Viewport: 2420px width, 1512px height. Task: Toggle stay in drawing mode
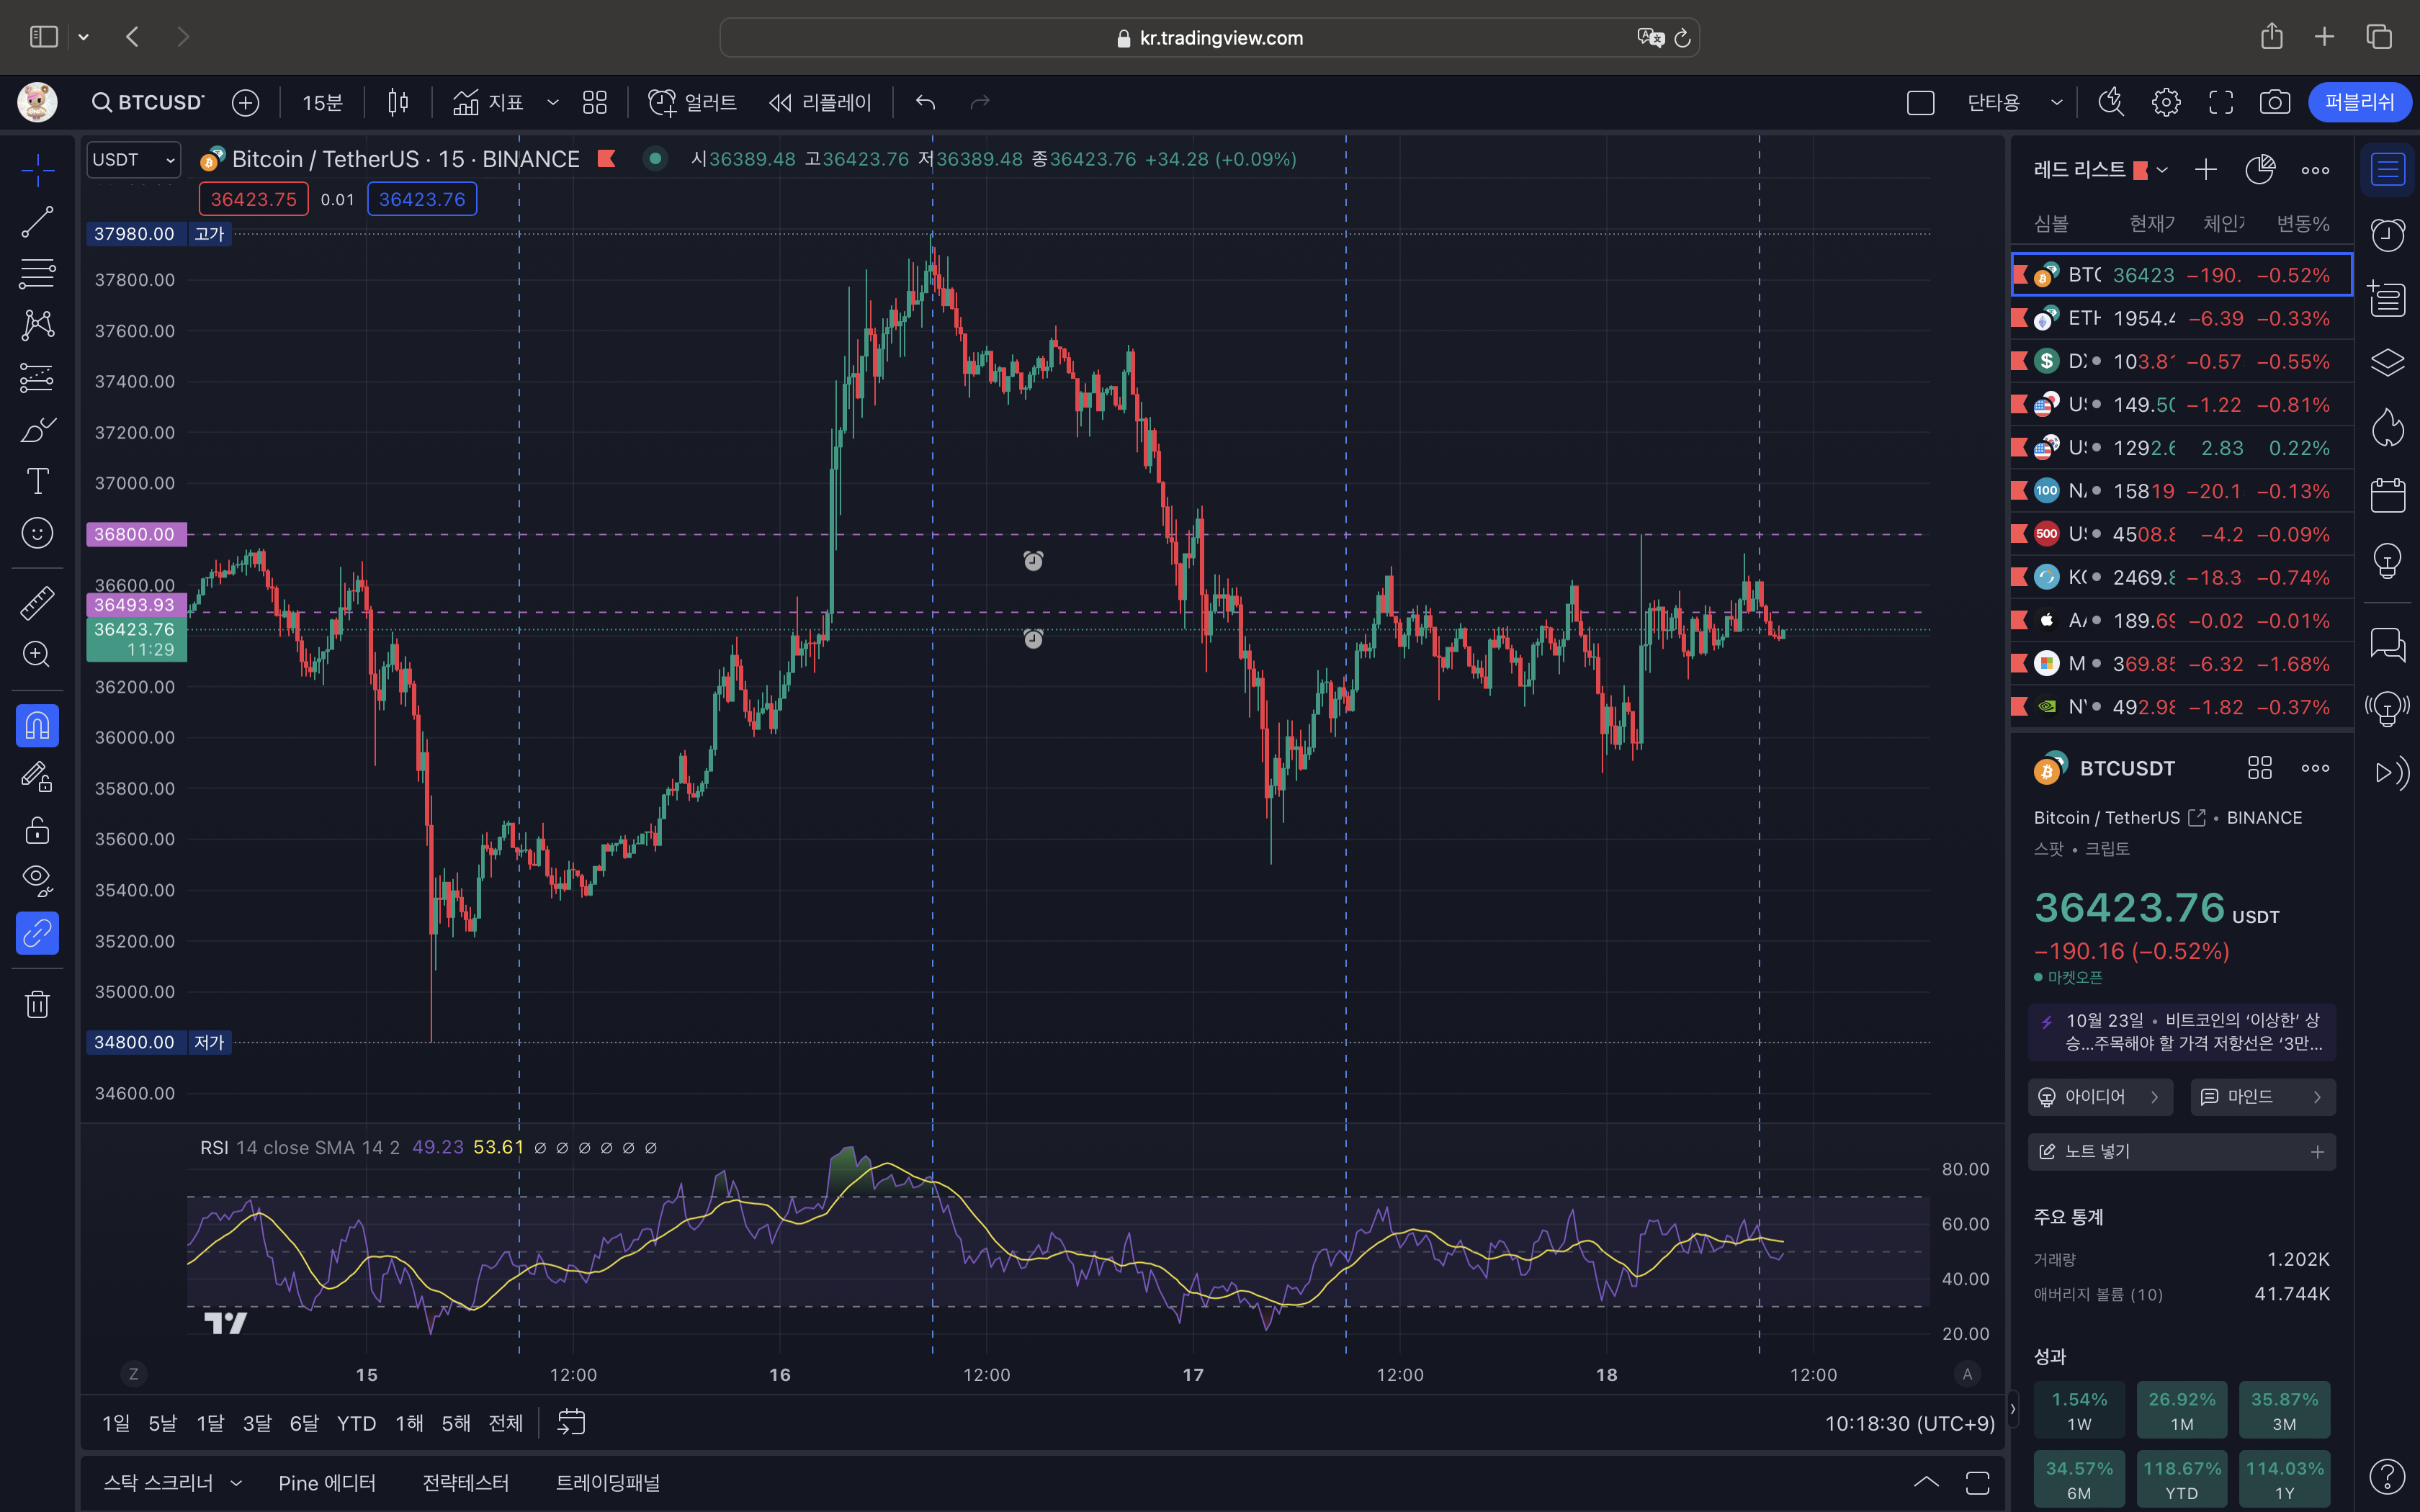tap(37, 777)
